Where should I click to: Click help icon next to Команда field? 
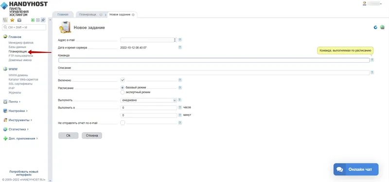click(372, 60)
